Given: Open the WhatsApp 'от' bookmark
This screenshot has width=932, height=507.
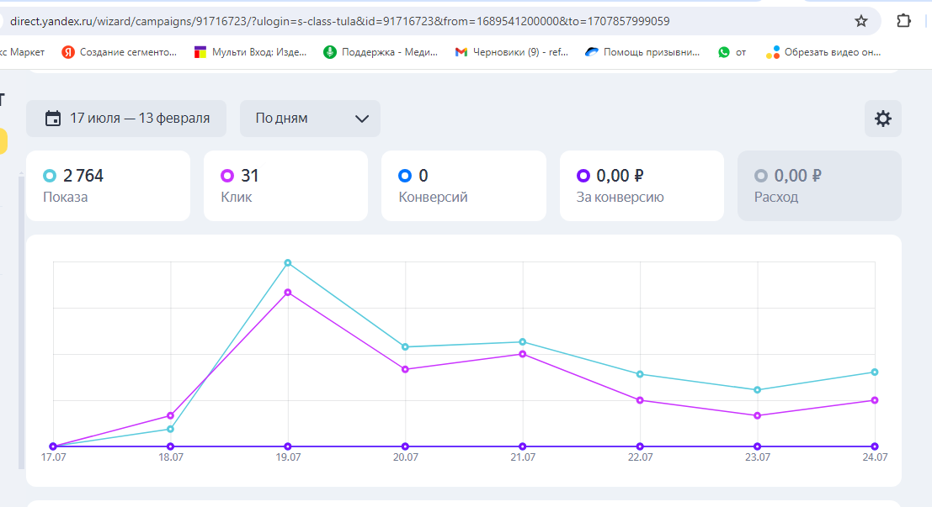Looking at the screenshot, I should coord(732,52).
